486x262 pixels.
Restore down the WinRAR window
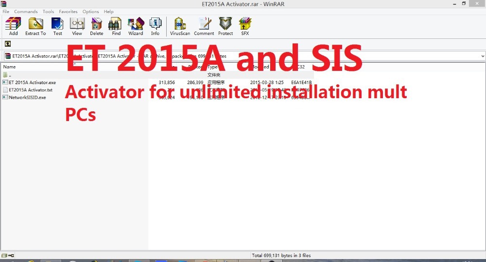464,3
